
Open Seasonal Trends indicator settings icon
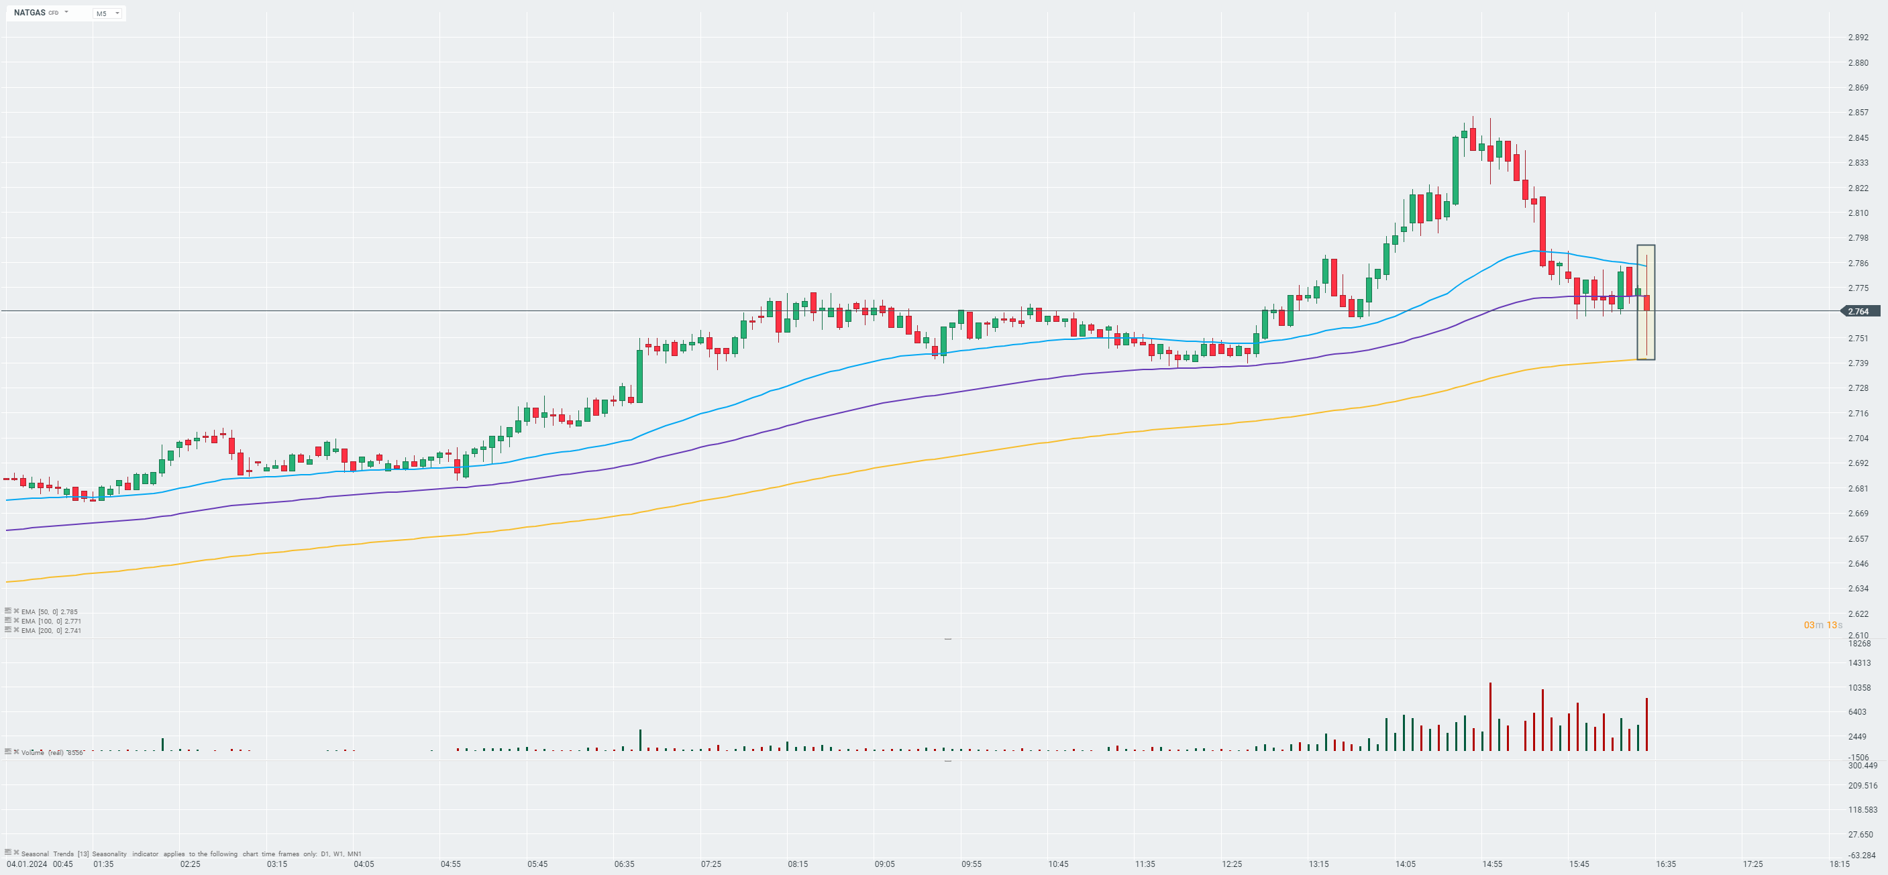[8, 852]
